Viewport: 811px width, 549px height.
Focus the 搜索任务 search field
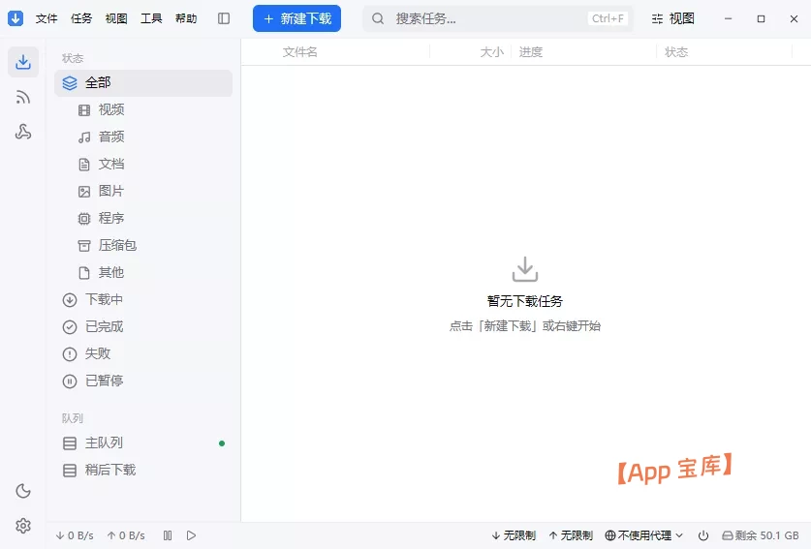498,18
